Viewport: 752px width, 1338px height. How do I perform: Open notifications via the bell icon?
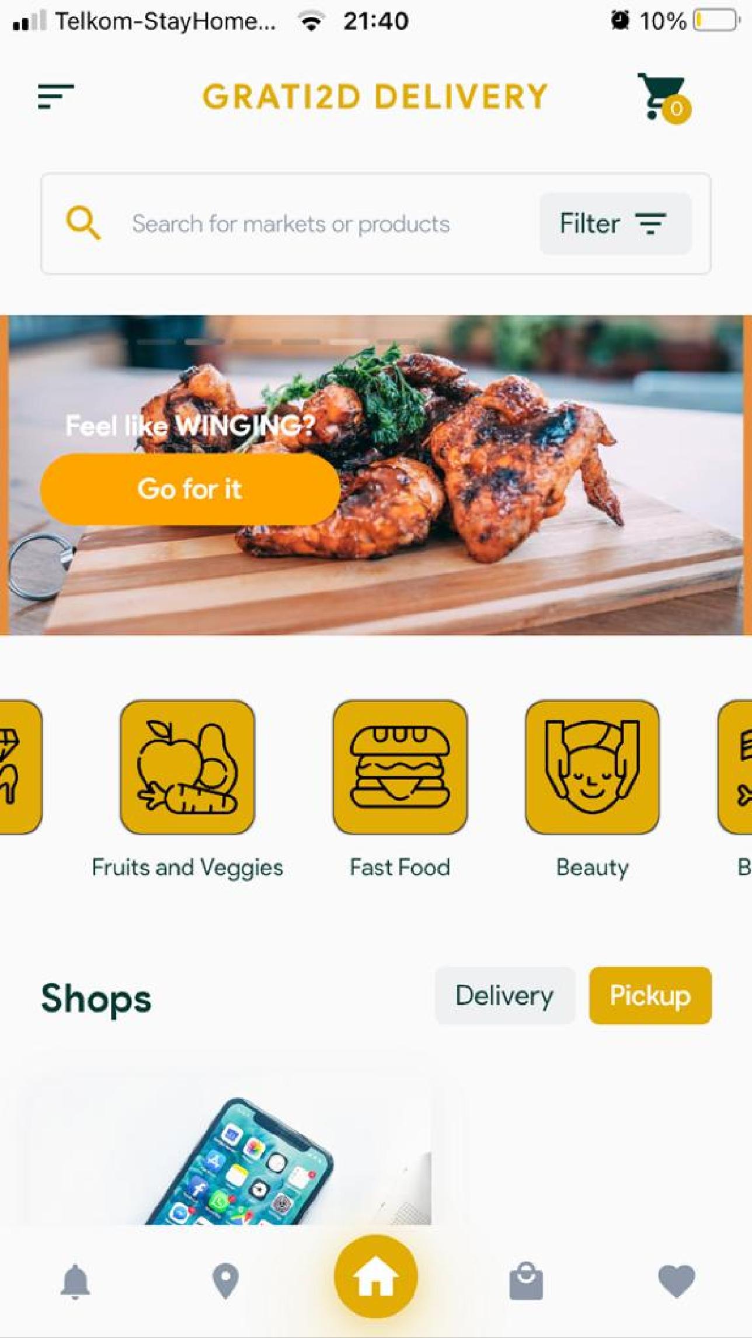[x=75, y=1281]
